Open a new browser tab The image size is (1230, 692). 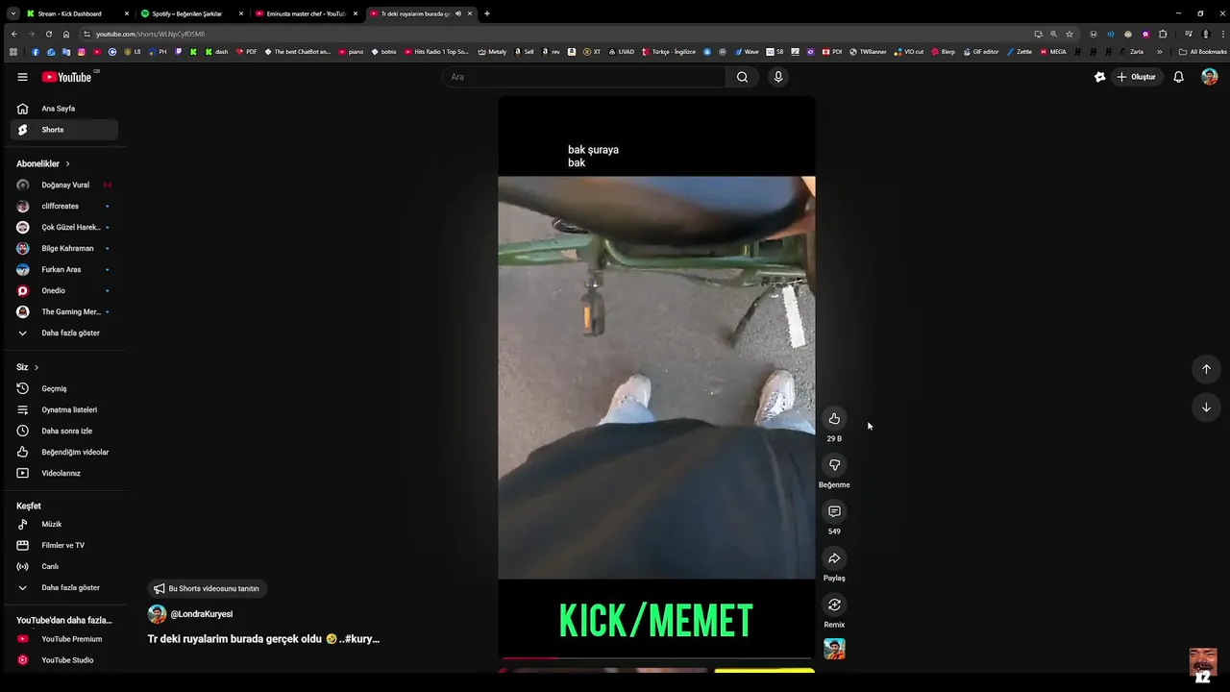coord(487,13)
